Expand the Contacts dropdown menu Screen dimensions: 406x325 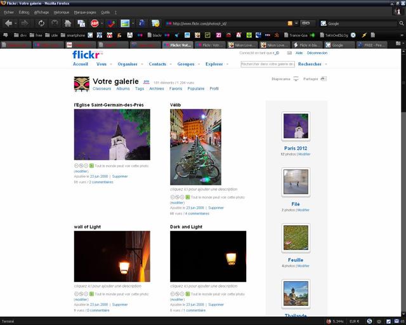(x=169, y=65)
